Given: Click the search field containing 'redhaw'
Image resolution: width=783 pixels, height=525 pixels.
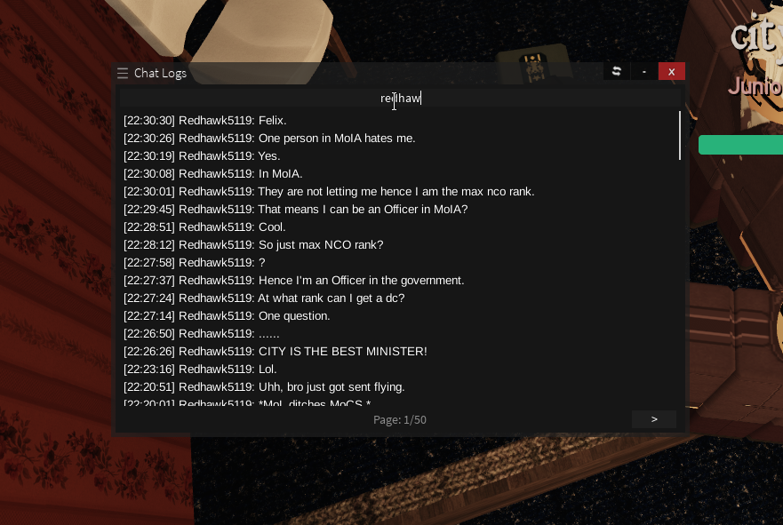Looking at the screenshot, I should (x=400, y=99).
